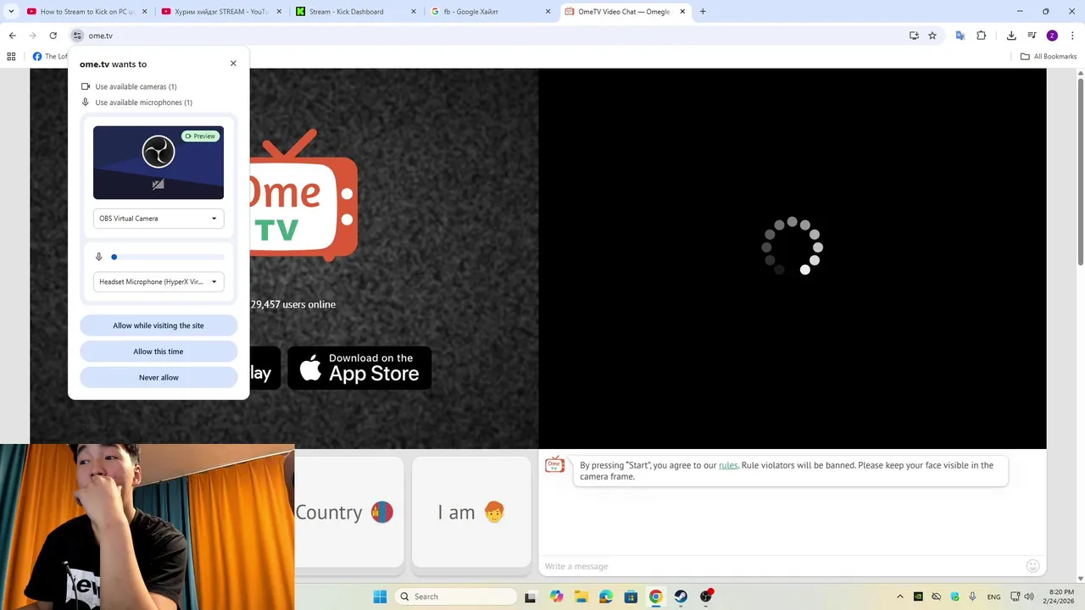This screenshot has height=610, width=1085.
Task: Click the Country selector button
Action: pos(349,513)
